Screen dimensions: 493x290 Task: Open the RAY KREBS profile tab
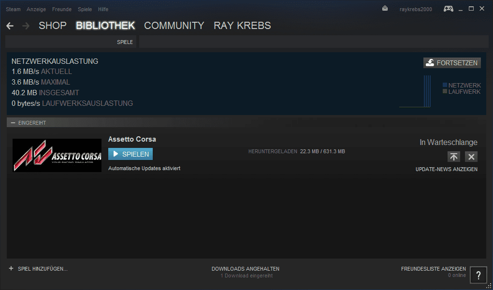pyautogui.click(x=243, y=26)
